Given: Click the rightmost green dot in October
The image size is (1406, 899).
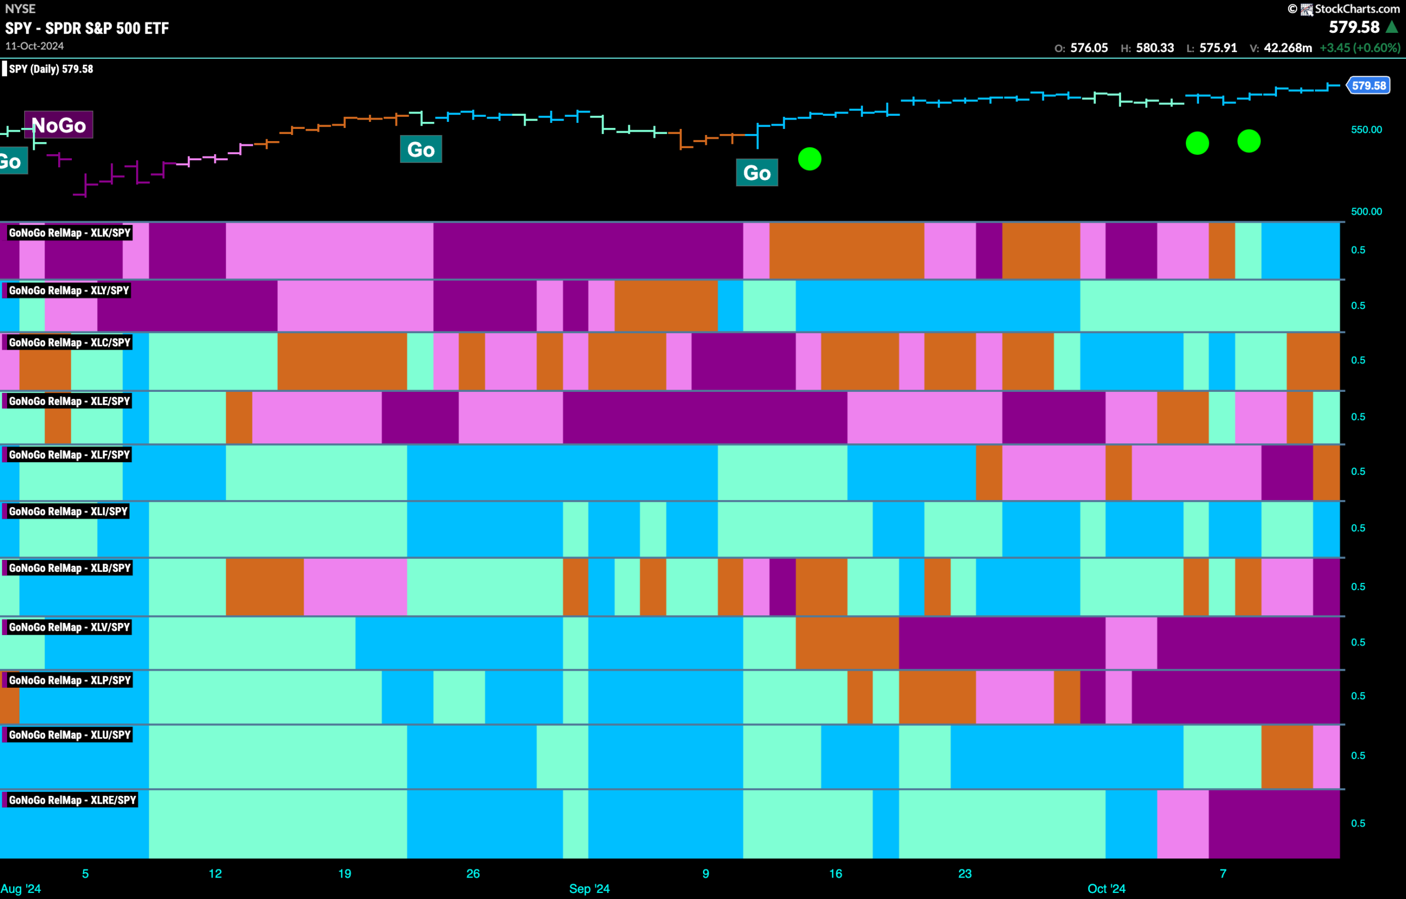Looking at the screenshot, I should click(x=1249, y=141).
